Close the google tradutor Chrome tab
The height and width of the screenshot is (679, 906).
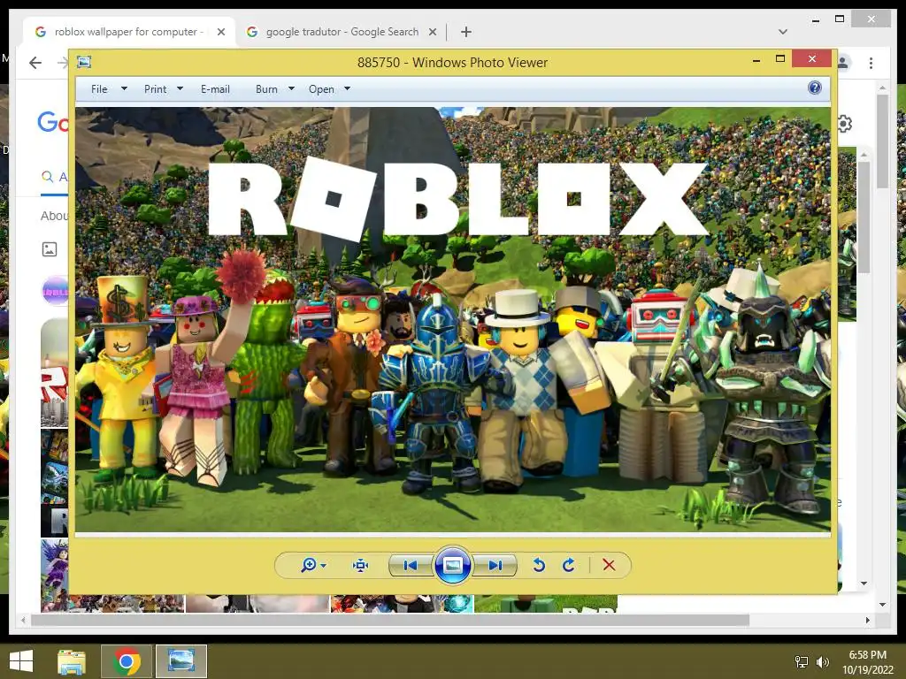432,32
